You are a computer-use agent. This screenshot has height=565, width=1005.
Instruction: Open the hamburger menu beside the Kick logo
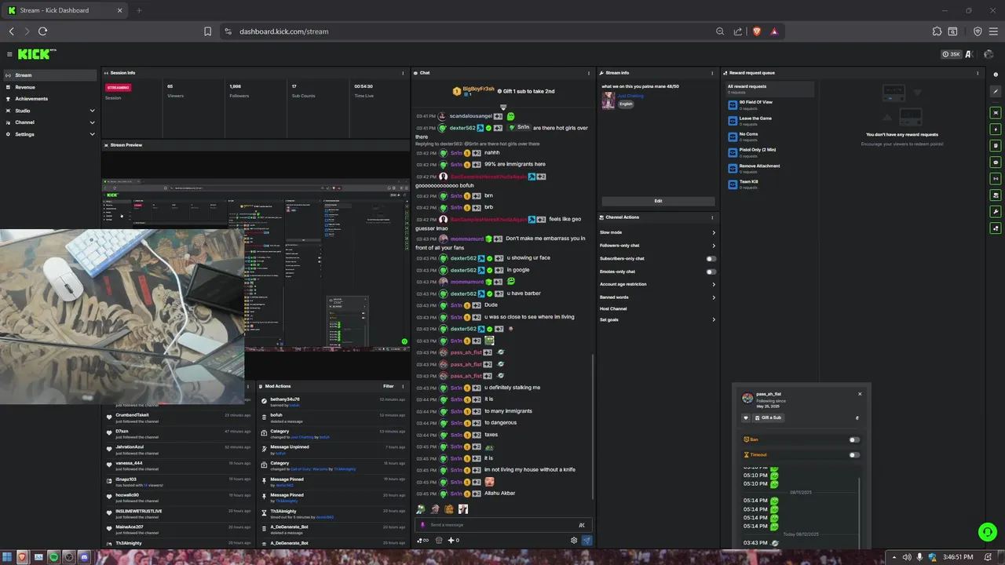pos(9,54)
